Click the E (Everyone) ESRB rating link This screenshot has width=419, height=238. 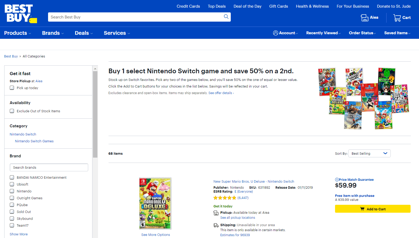pyautogui.click(x=244, y=192)
